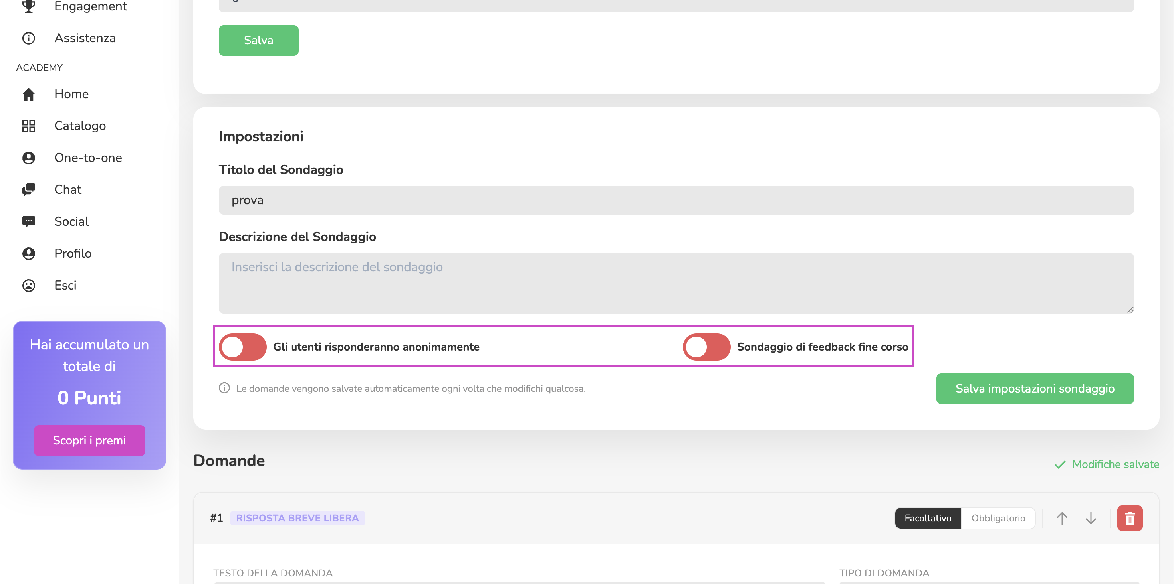Screen dimensions: 1174x584
Task: Click the green Salva button
Action: (258, 41)
